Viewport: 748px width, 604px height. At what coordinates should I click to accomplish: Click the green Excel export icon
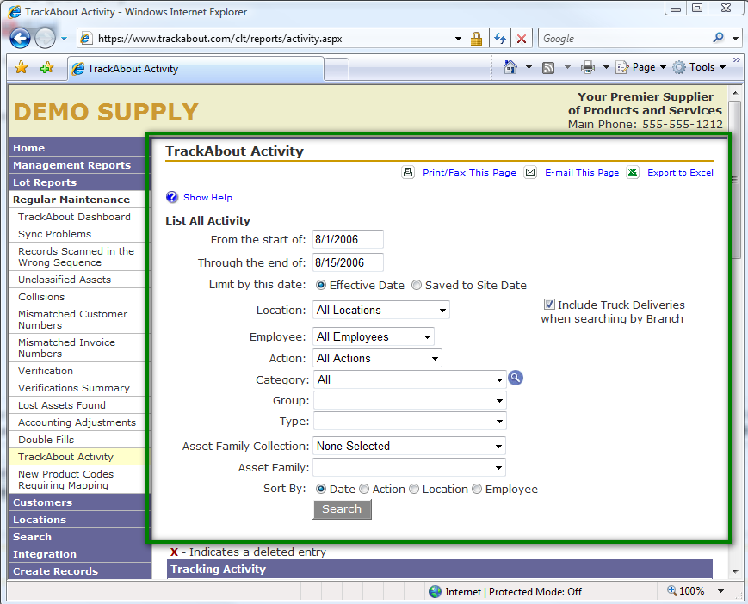[633, 172]
